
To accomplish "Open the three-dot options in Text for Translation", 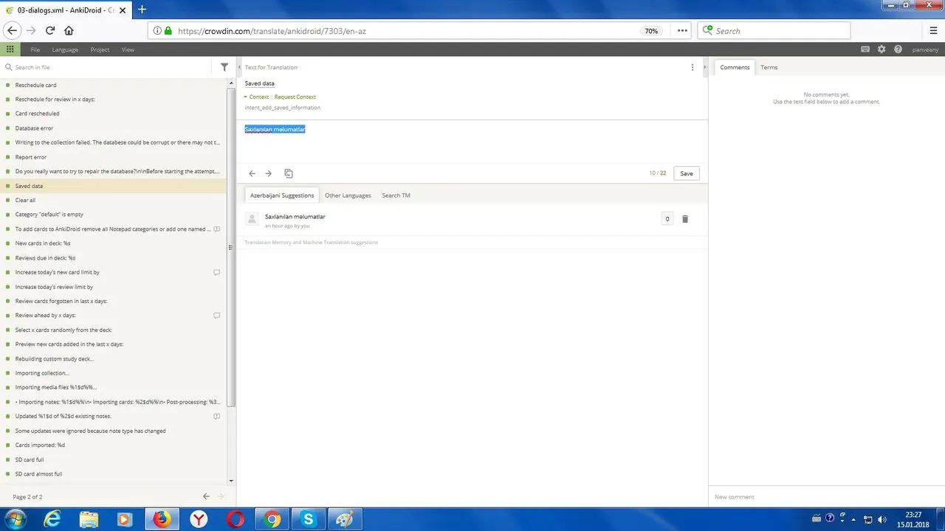I will click(693, 67).
